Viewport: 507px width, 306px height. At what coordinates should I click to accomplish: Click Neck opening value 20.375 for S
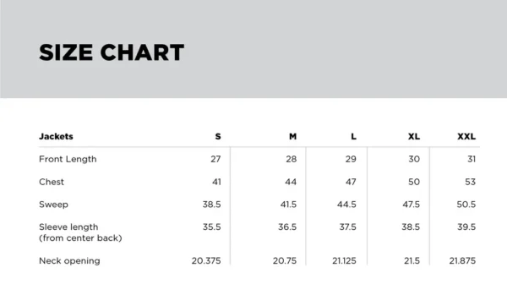pos(206,260)
